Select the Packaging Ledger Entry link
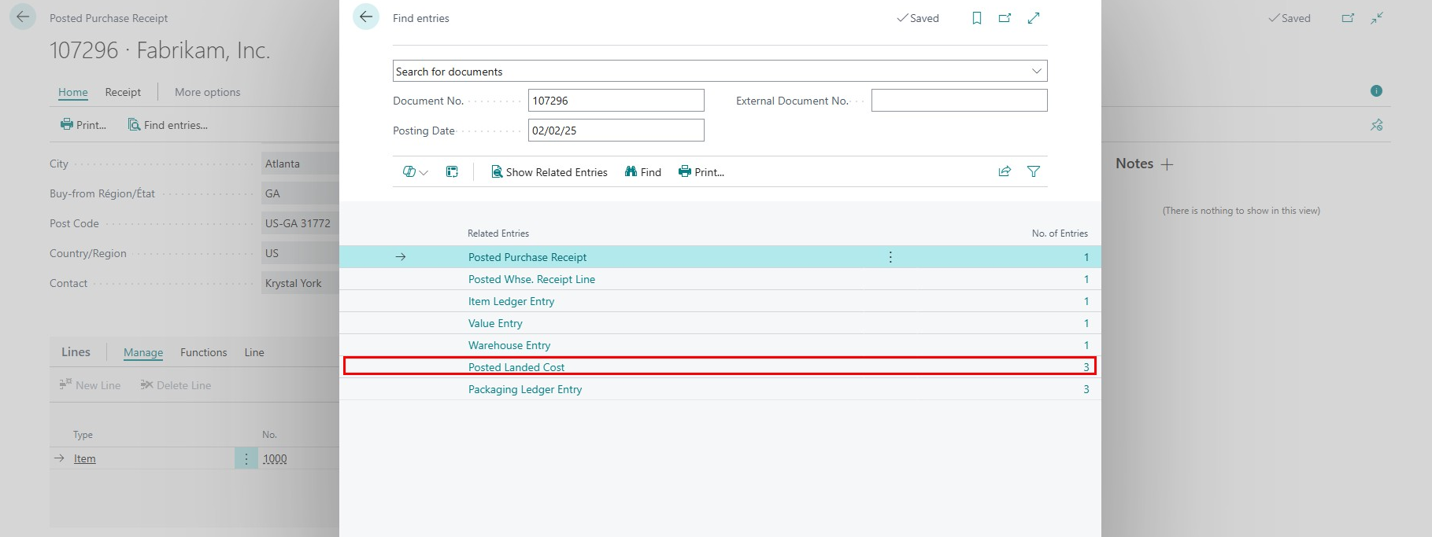This screenshot has width=1432, height=537. click(x=525, y=389)
